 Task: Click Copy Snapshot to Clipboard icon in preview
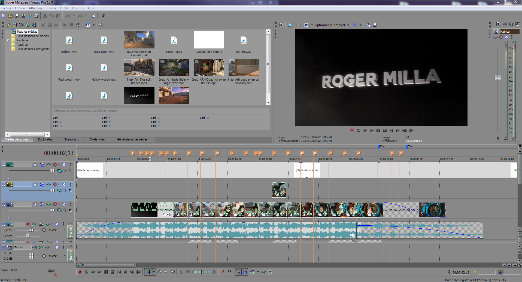click(x=368, y=25)
